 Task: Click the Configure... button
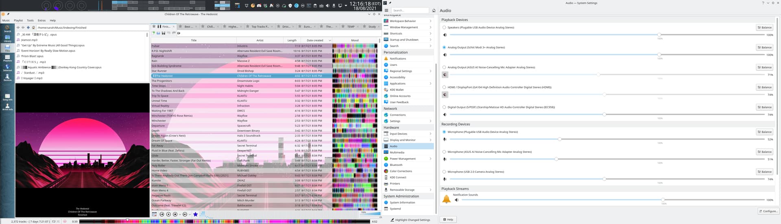click(768, 211)
